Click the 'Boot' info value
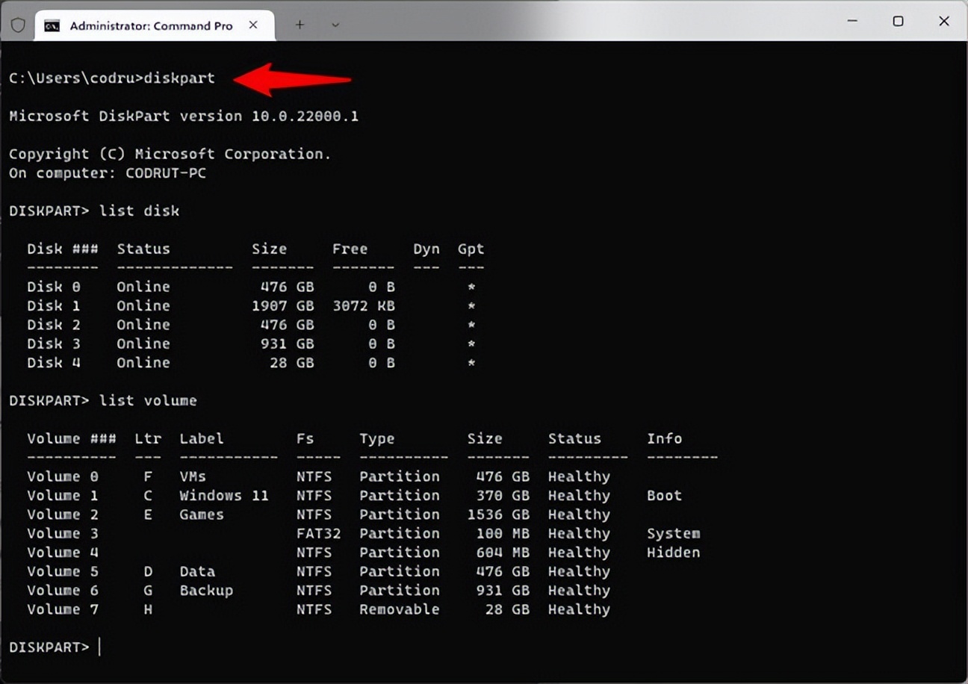The height and width of the screenshot is (684, 968). click(665, 496)
